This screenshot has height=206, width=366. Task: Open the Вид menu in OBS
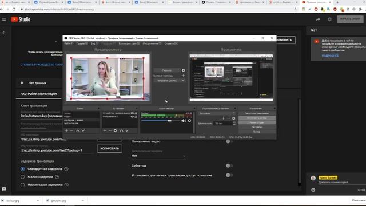pyautogui.click(x=94, y=43)
